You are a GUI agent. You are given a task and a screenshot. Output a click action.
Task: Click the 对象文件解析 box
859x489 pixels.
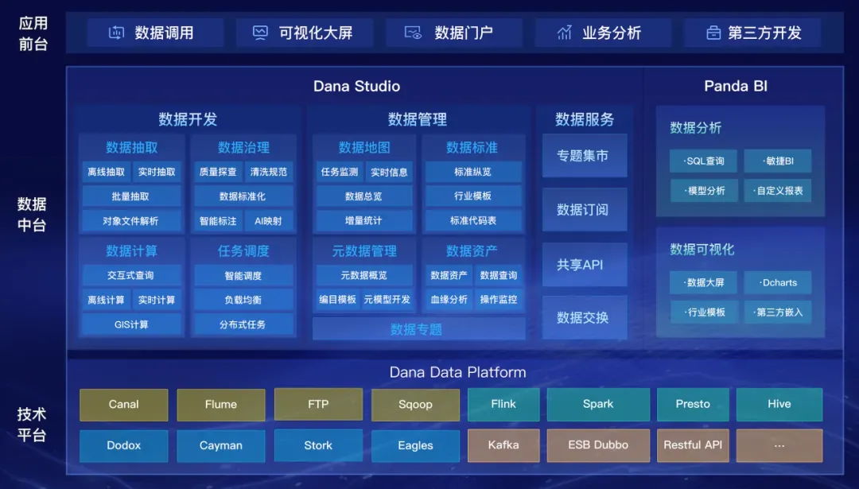[x=131, y=221]
